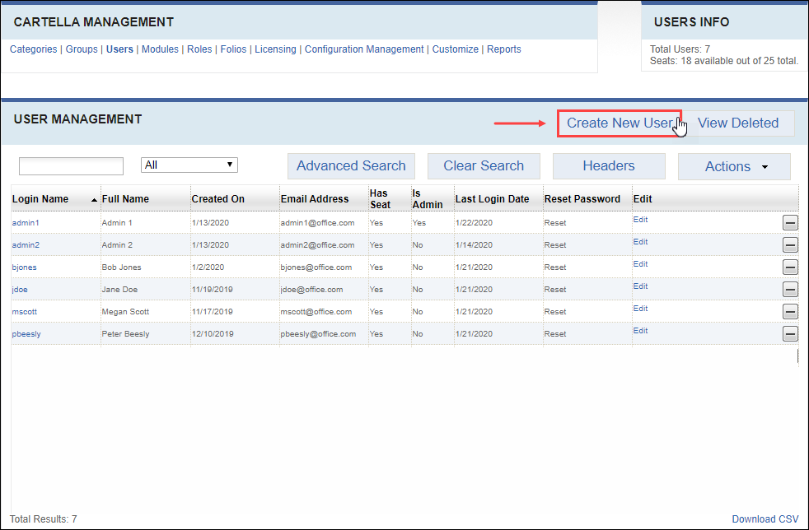Sort by Has Seat column header
Viewport: 809px width, 530px height.
381,199
